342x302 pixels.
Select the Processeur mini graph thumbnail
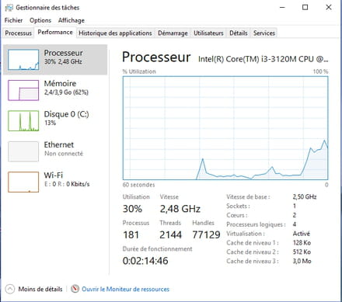(x=23, y=60)
